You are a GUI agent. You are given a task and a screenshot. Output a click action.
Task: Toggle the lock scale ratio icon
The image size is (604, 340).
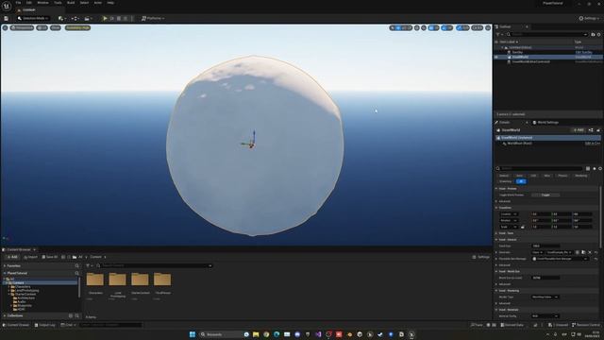tap(523, 227)
